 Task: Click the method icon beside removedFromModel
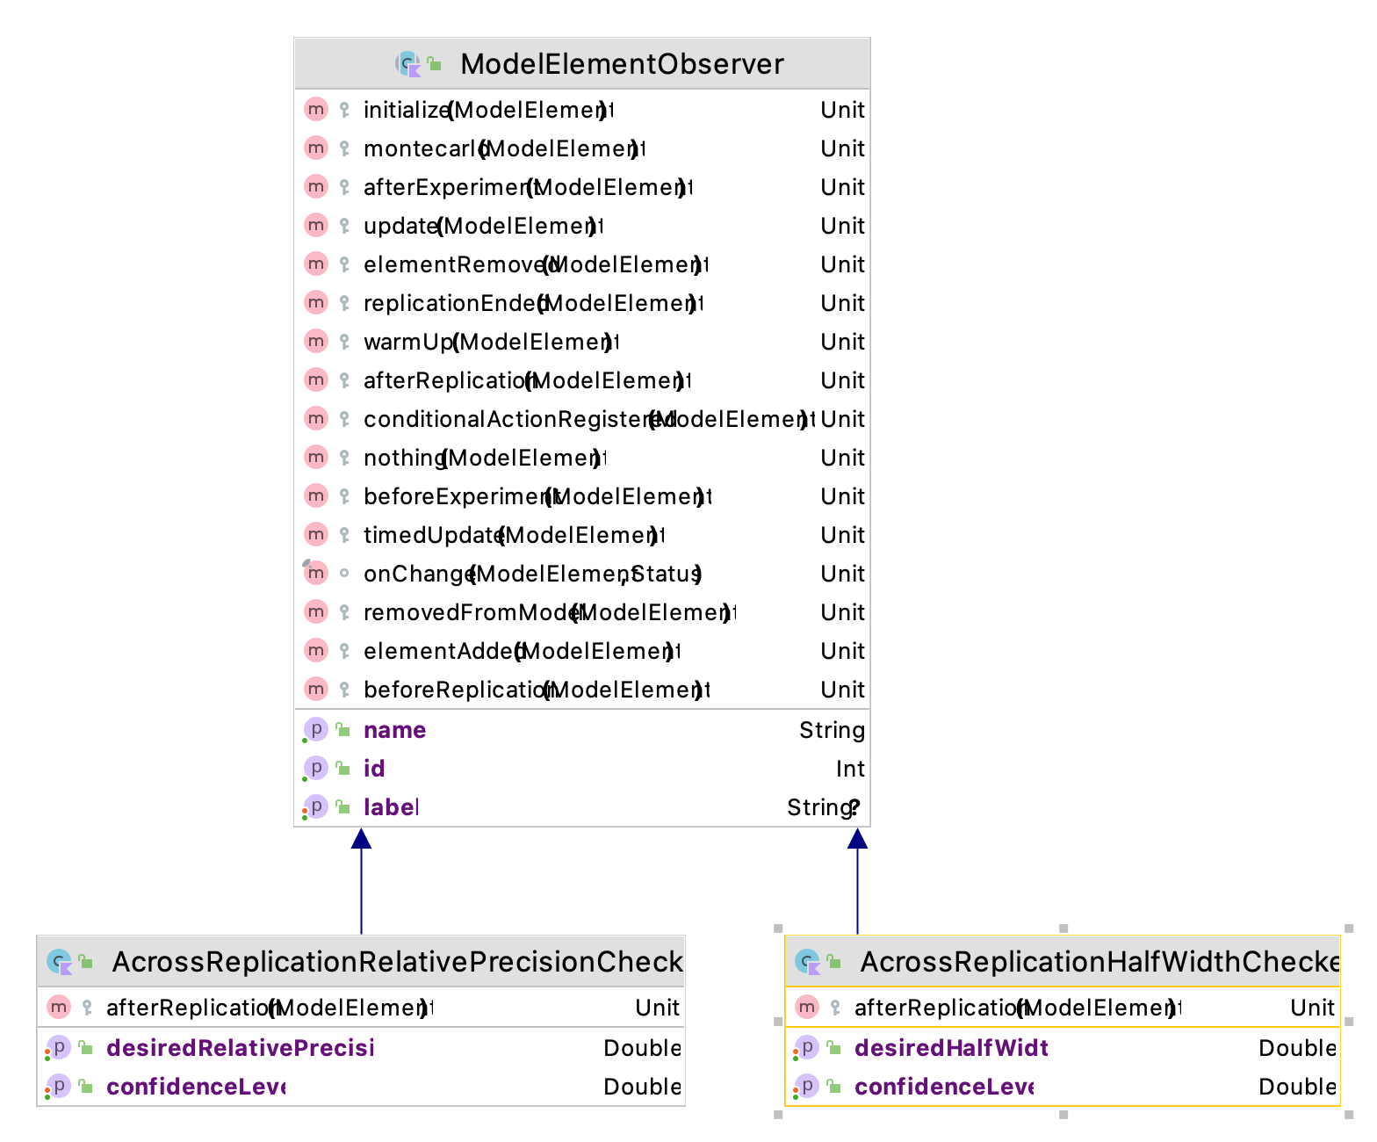(316, 611)
